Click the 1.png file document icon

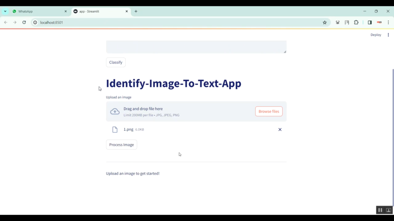(x=115, y=129)
